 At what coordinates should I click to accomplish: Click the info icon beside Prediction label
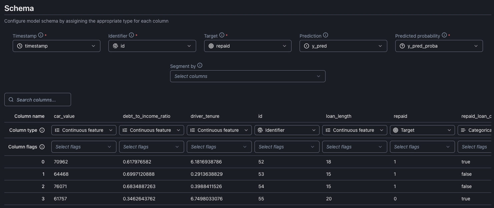pyautogui.click(x=326, y=35)
